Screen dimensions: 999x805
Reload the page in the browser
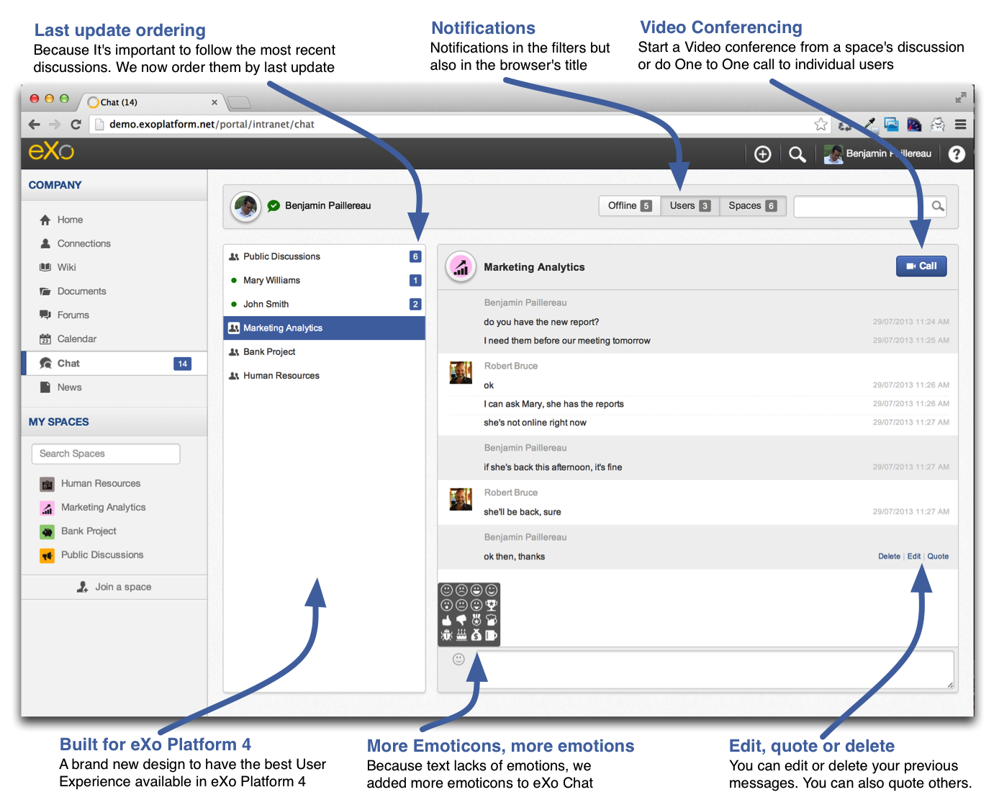coord(76,125)
